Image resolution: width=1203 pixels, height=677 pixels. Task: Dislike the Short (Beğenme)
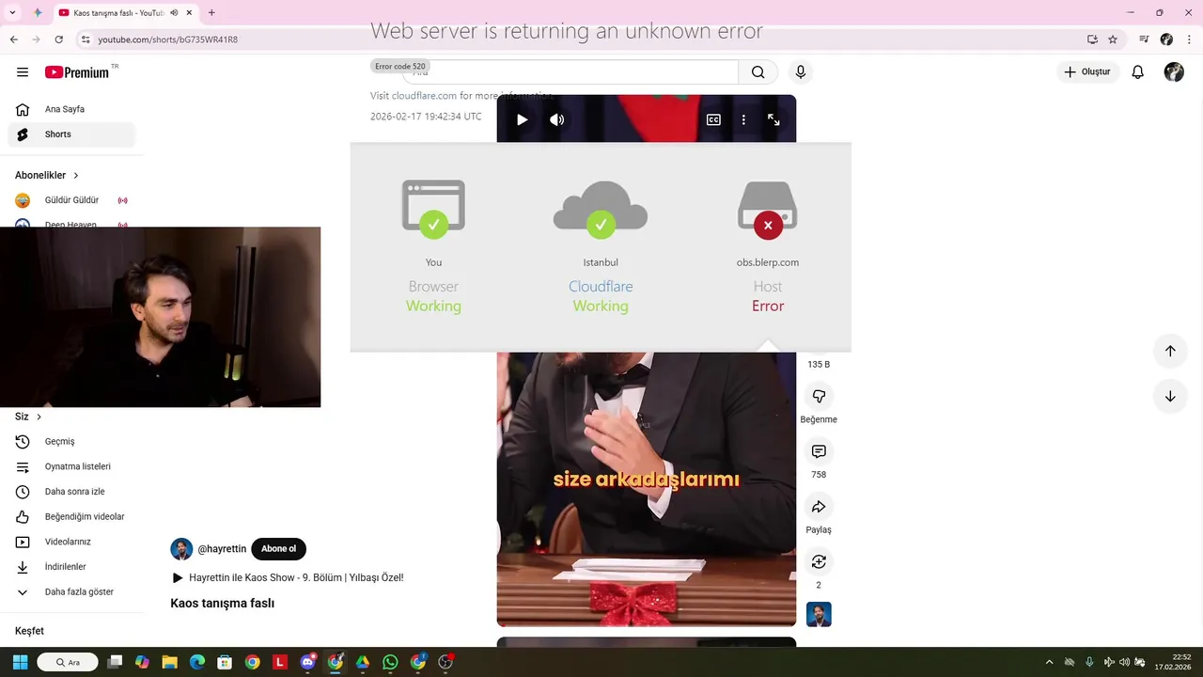pyautogui.click(x=819, y=397)
